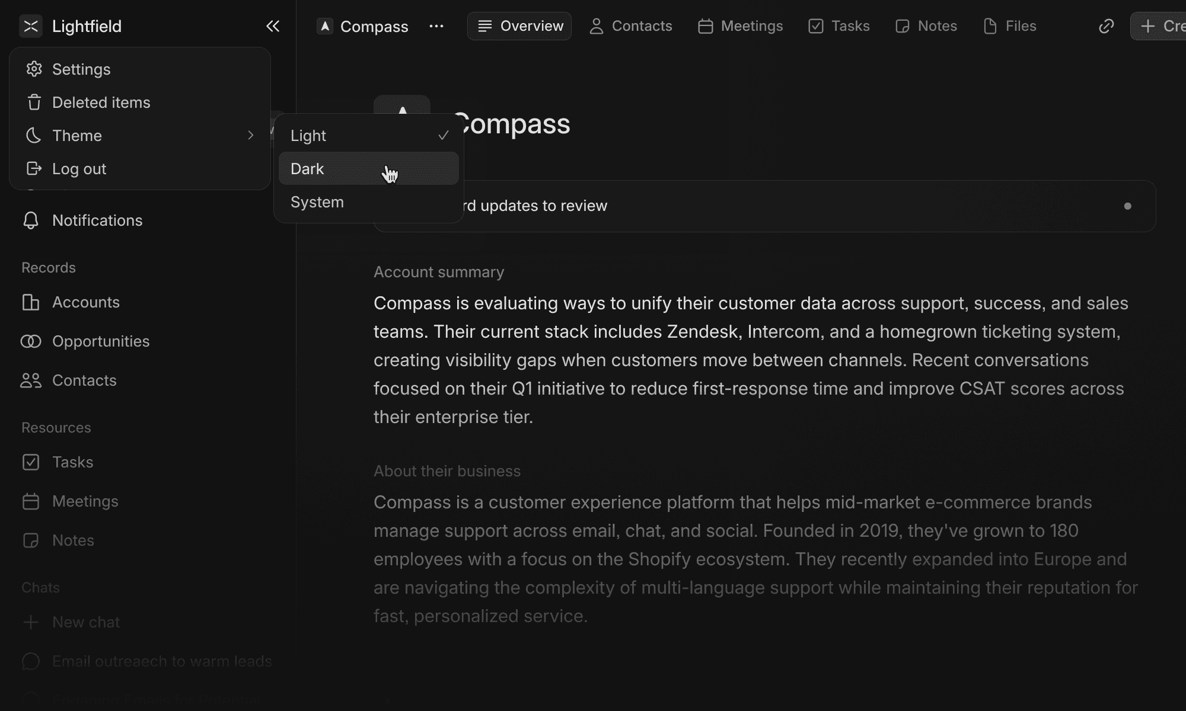Go to Accounts records in sidebar
The image size is (1186, 711).
85,302
